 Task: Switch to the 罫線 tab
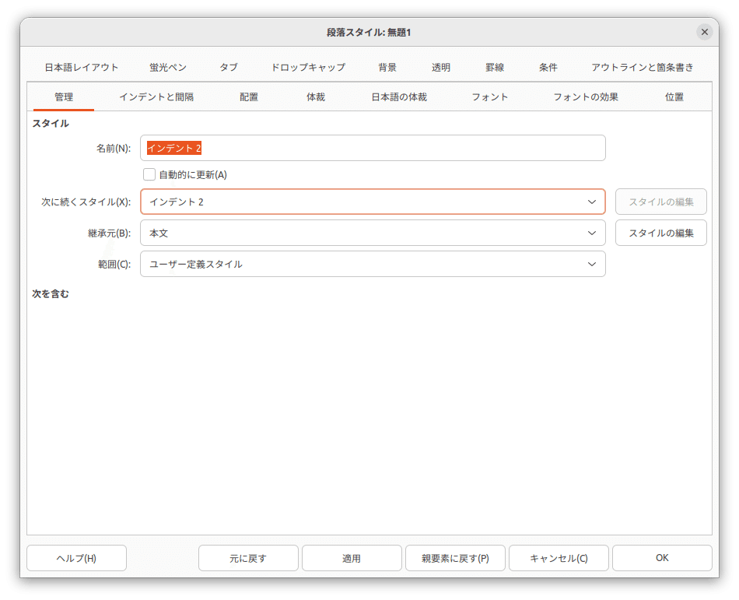495,68
